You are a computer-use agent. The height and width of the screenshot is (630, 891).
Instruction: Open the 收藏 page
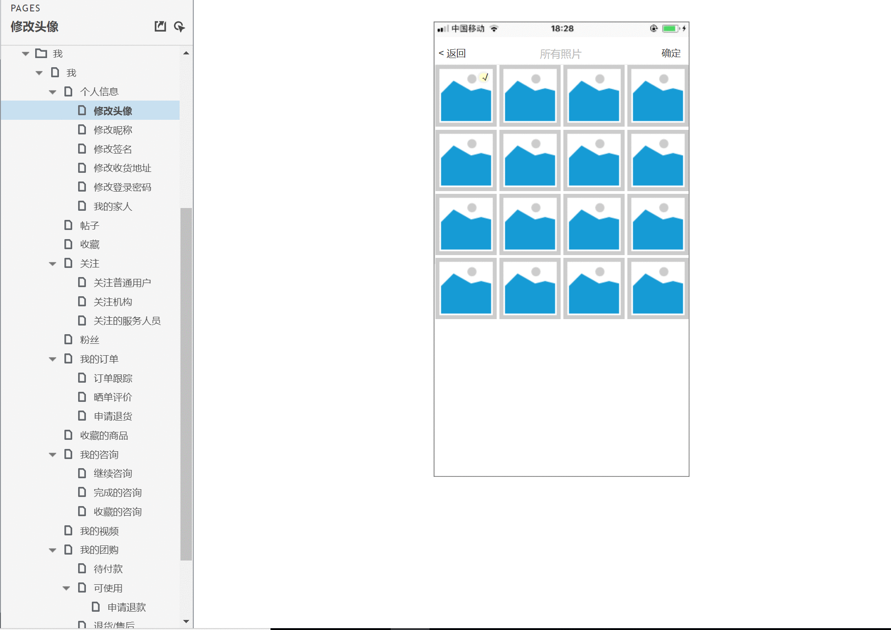coord(90,244)
